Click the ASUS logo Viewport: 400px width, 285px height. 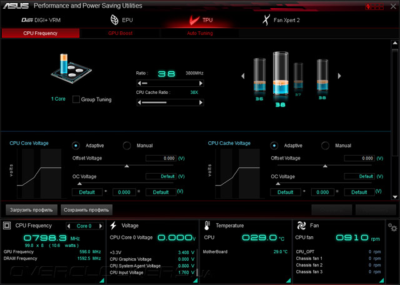click(x=16, y=6)
